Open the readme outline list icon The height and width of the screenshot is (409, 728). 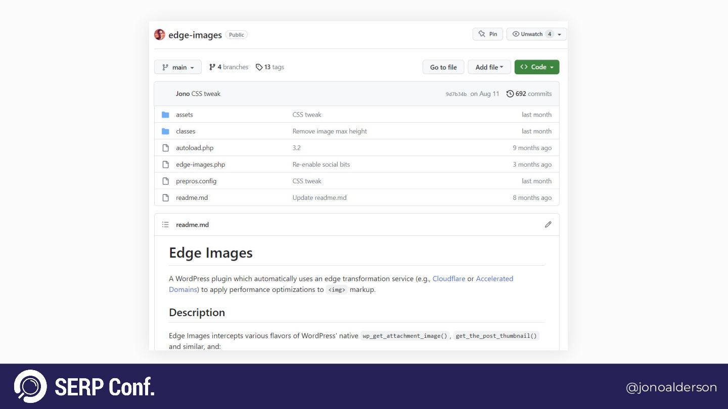pyautogui.click(x=165, y=225)
